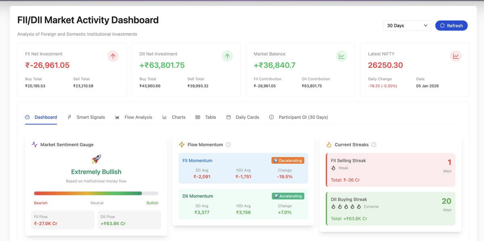Click the Bearish-to-Bullish sentiment gauge bar

click(96, 193)
